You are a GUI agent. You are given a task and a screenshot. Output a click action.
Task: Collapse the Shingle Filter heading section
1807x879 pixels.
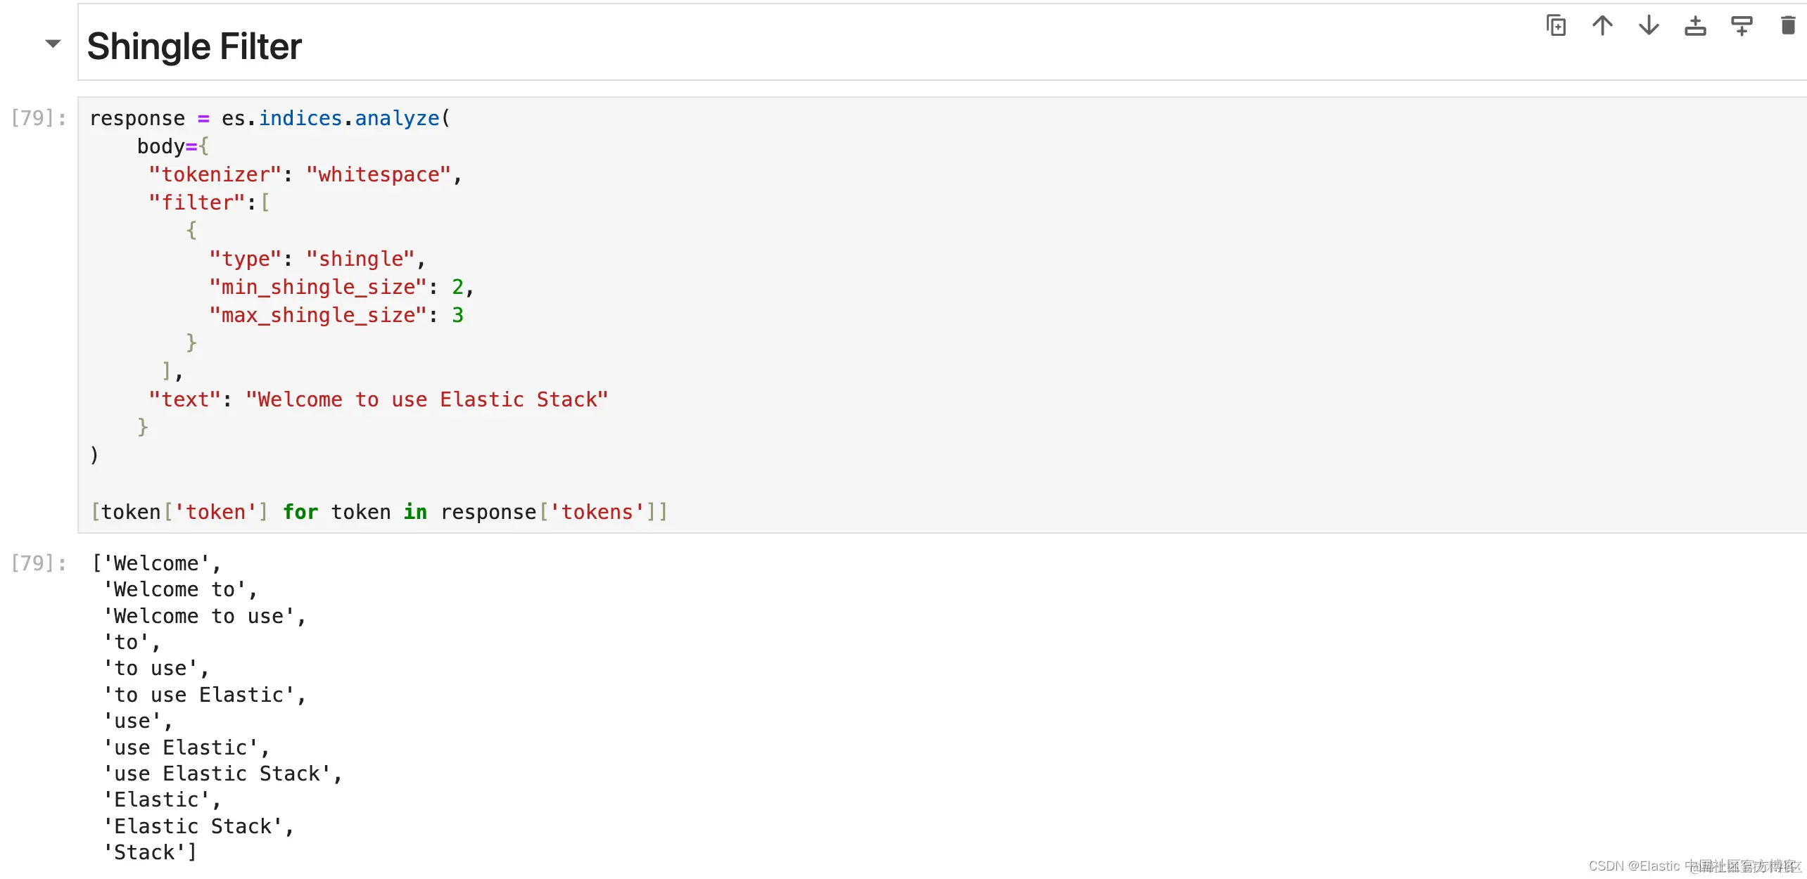pos(53,44)
